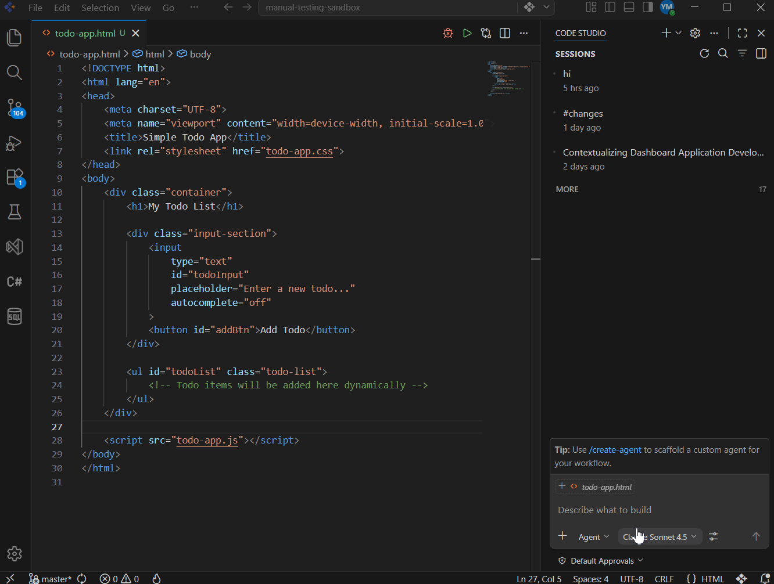774x584 pixels.
Task: Click the debug bug icon in editor toolbar
Action: [448, 33]
